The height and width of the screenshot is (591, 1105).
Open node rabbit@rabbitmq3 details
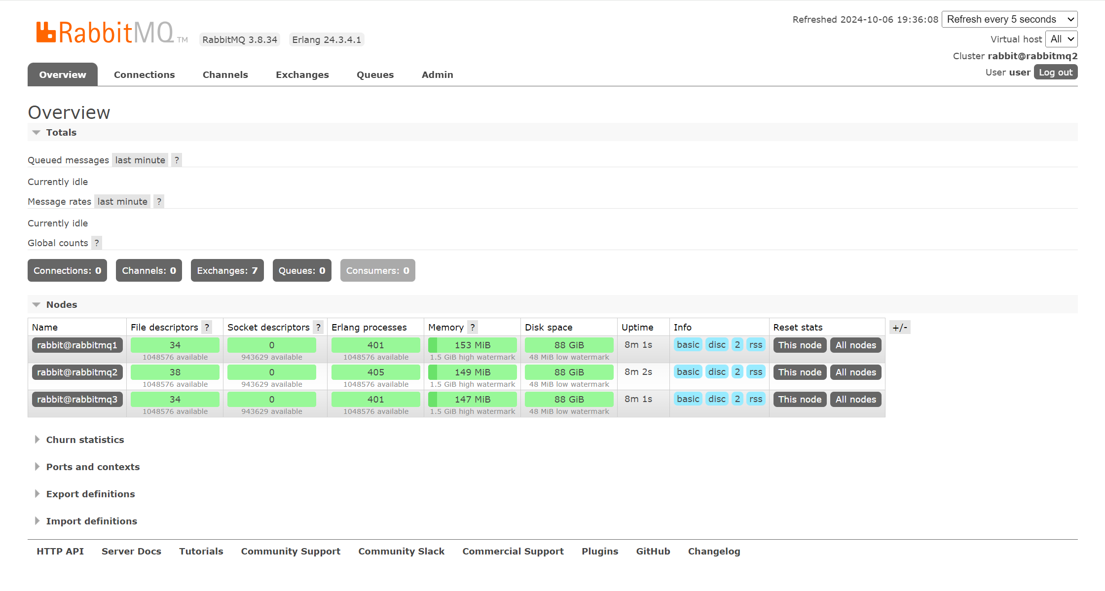(77, 399)
